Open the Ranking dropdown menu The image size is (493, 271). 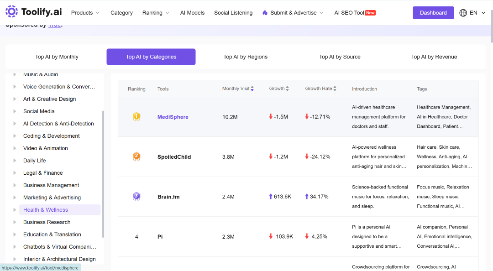(x=156, y=13)
